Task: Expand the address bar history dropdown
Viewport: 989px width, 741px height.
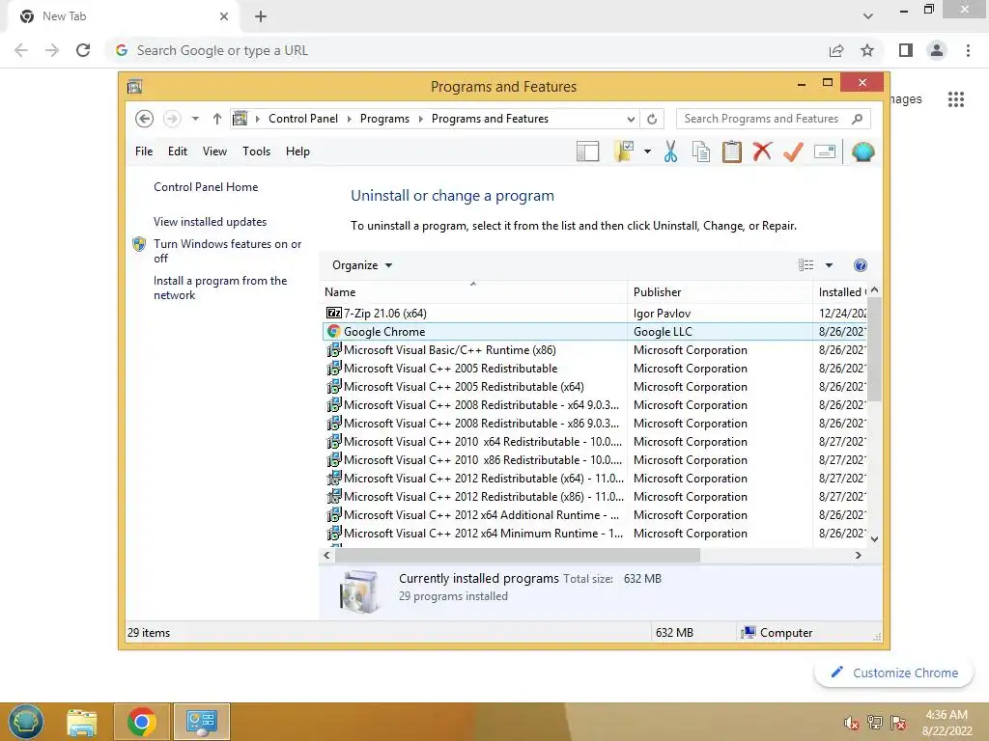Action: coord(631,119)
